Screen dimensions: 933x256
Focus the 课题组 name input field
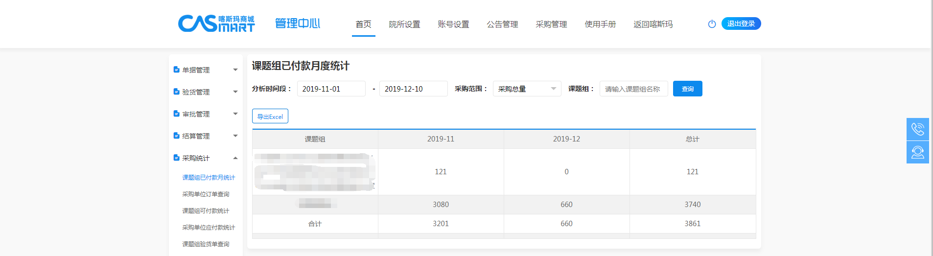(633, 89)
